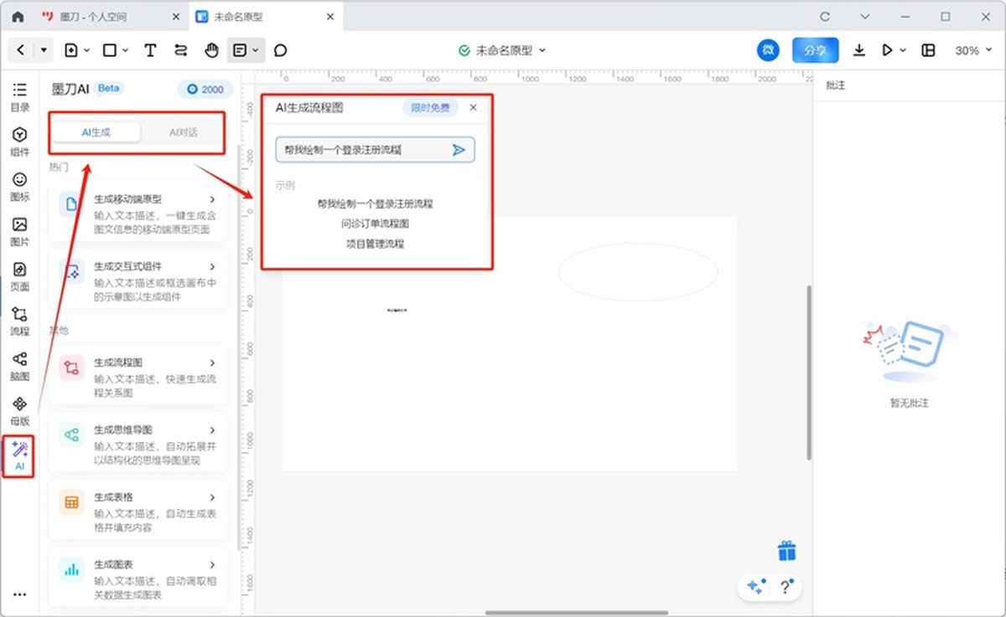Click the AI sparkle assistant icon

754,587
